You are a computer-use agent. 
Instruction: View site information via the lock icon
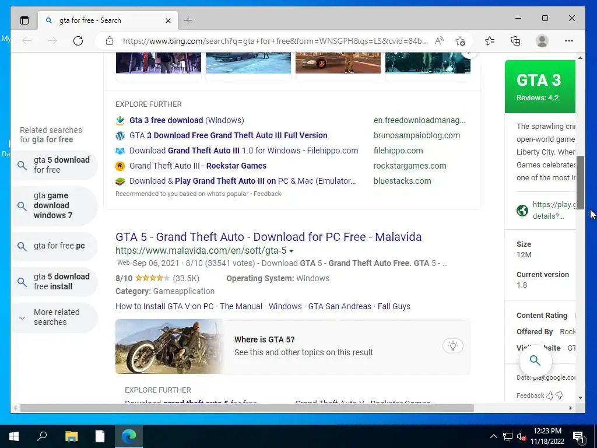tap(110, 41)
